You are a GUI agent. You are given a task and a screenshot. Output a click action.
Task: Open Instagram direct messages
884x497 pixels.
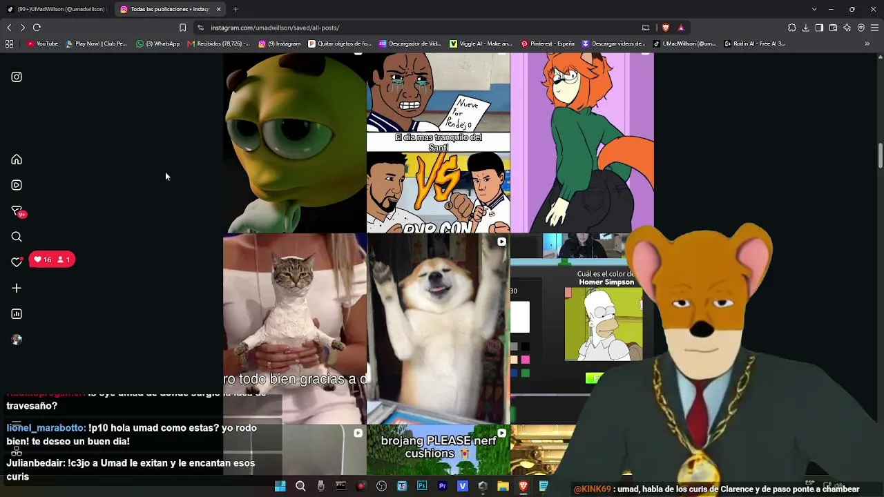[17, 211]
